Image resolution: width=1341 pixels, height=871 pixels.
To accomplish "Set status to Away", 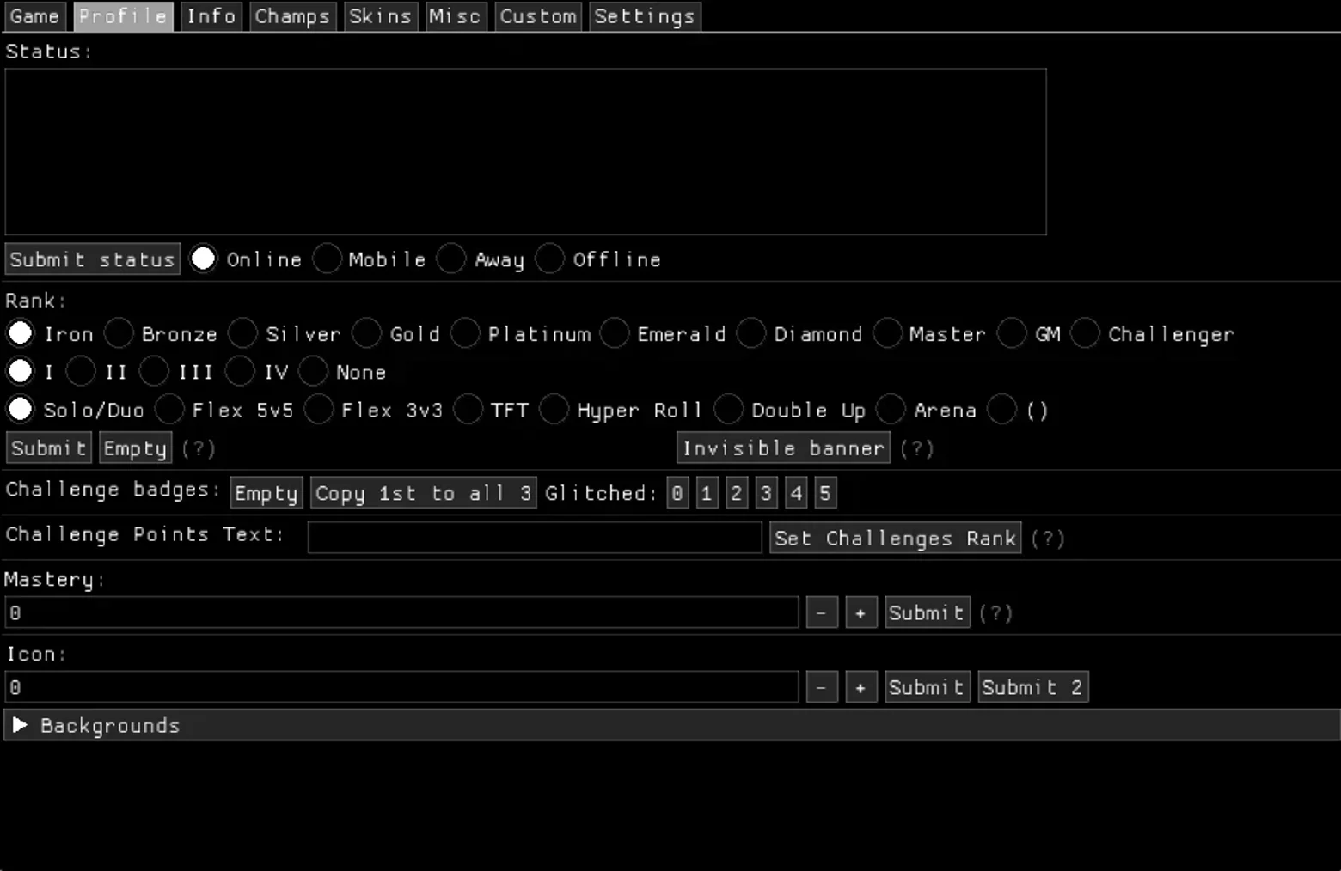I will coord(451,259).
